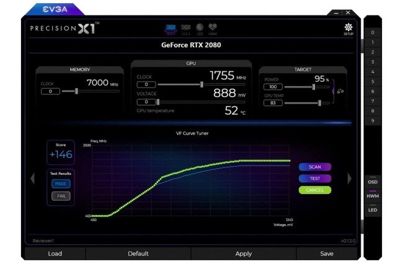Select profile slot 6
The height and width of the screenshot is (264, 403).
(373, 92)
